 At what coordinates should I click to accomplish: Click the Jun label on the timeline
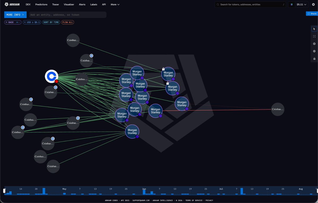point(144,189)
